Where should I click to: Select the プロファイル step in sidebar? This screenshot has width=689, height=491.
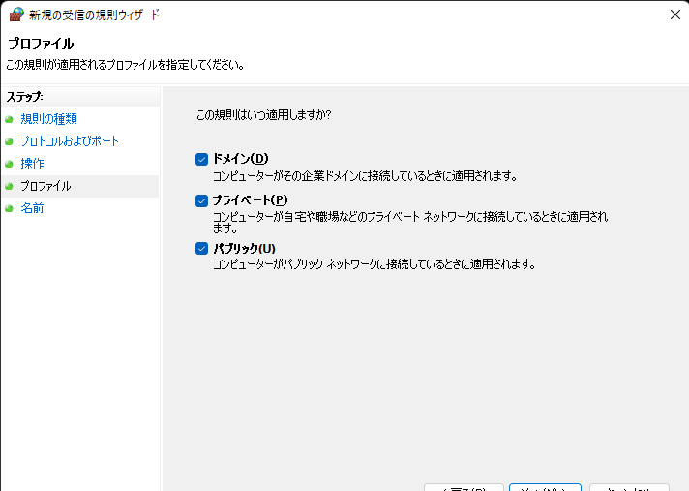point(45,186)
